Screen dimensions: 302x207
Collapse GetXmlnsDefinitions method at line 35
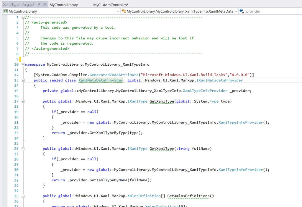pos(23,196)
